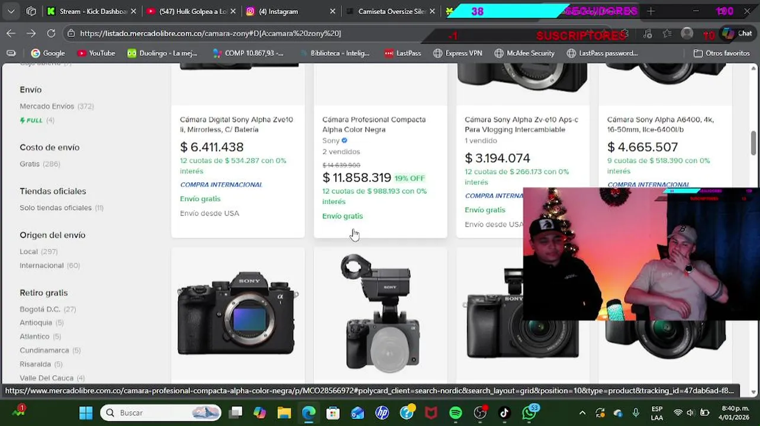Open the favorites bar apps icon

click(x=11, y=53)
